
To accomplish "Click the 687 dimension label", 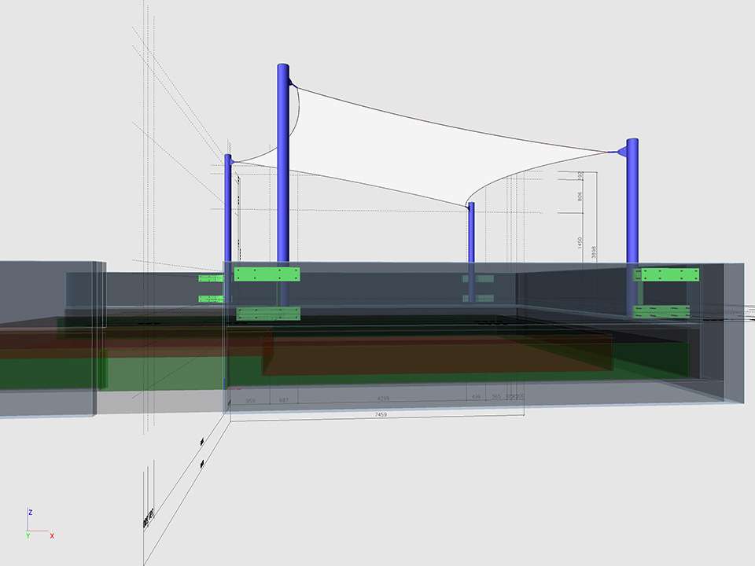I will 285,401.
